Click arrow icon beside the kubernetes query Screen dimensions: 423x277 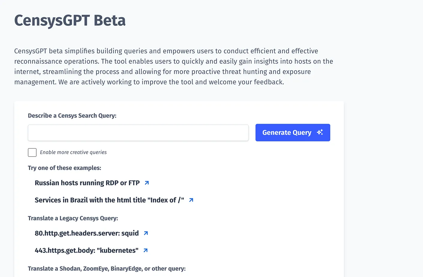pos(146,250)
